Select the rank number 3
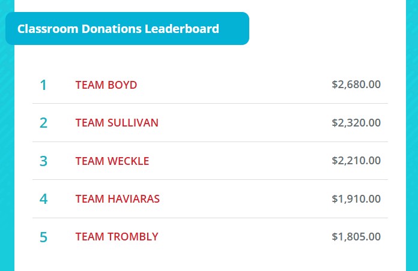The height and width of the screenshot is (271, 418). point(43,161)
